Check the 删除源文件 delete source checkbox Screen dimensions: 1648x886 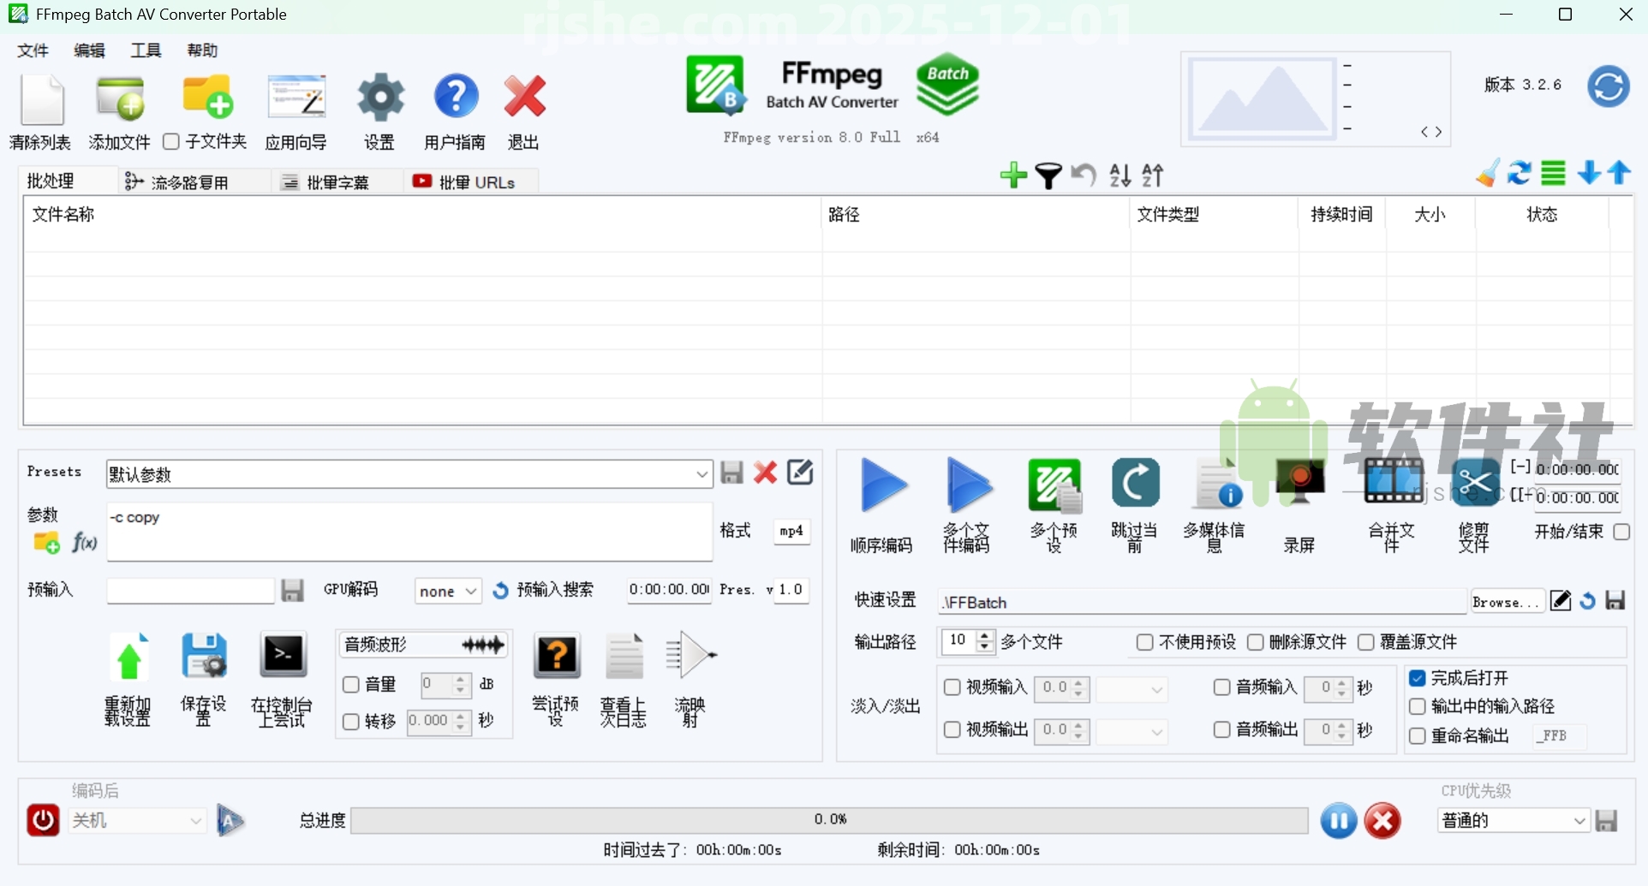[1257, 642]
